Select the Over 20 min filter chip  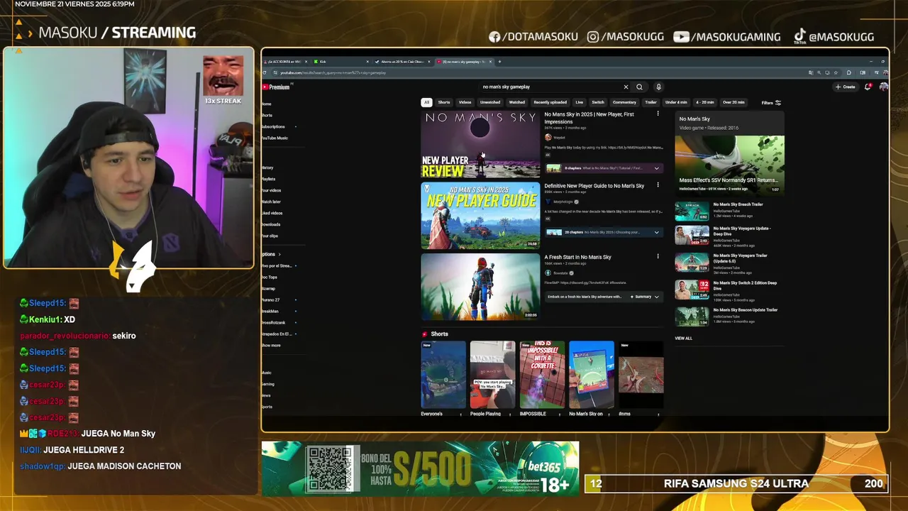pos(733,102)
